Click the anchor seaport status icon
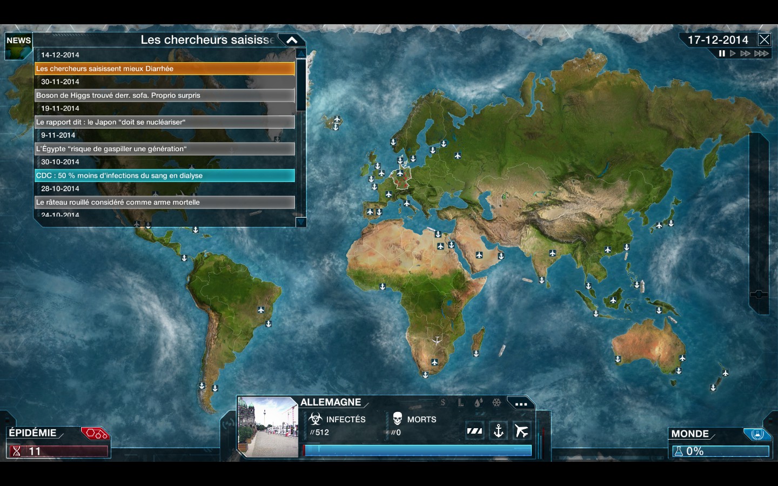778x486 pixels. click(x=498, y=431)
